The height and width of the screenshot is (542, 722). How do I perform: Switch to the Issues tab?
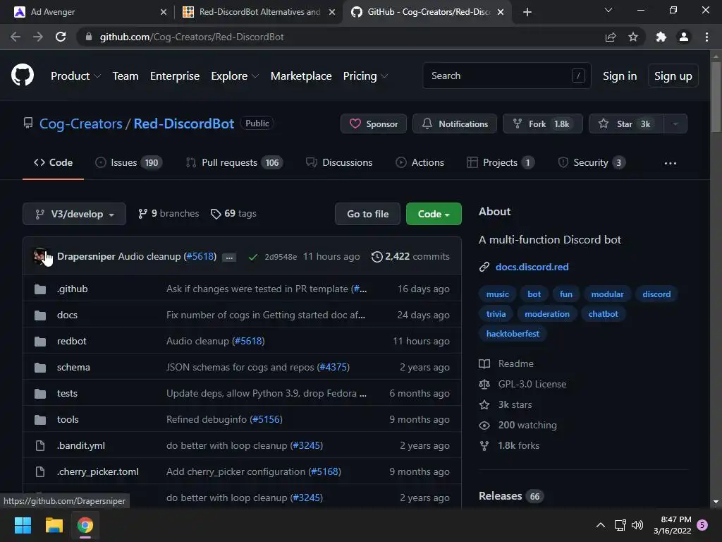[128, 163]
